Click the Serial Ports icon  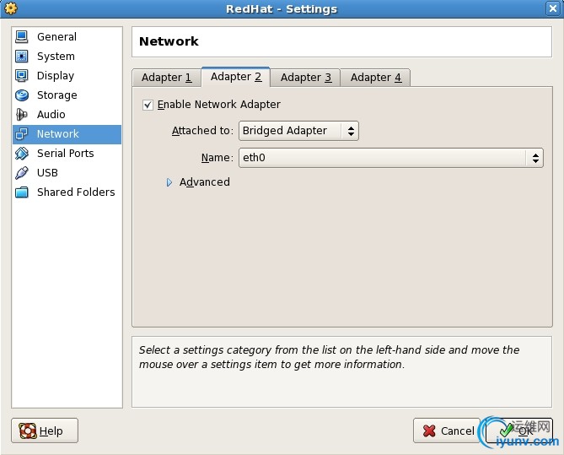[22, 154]
